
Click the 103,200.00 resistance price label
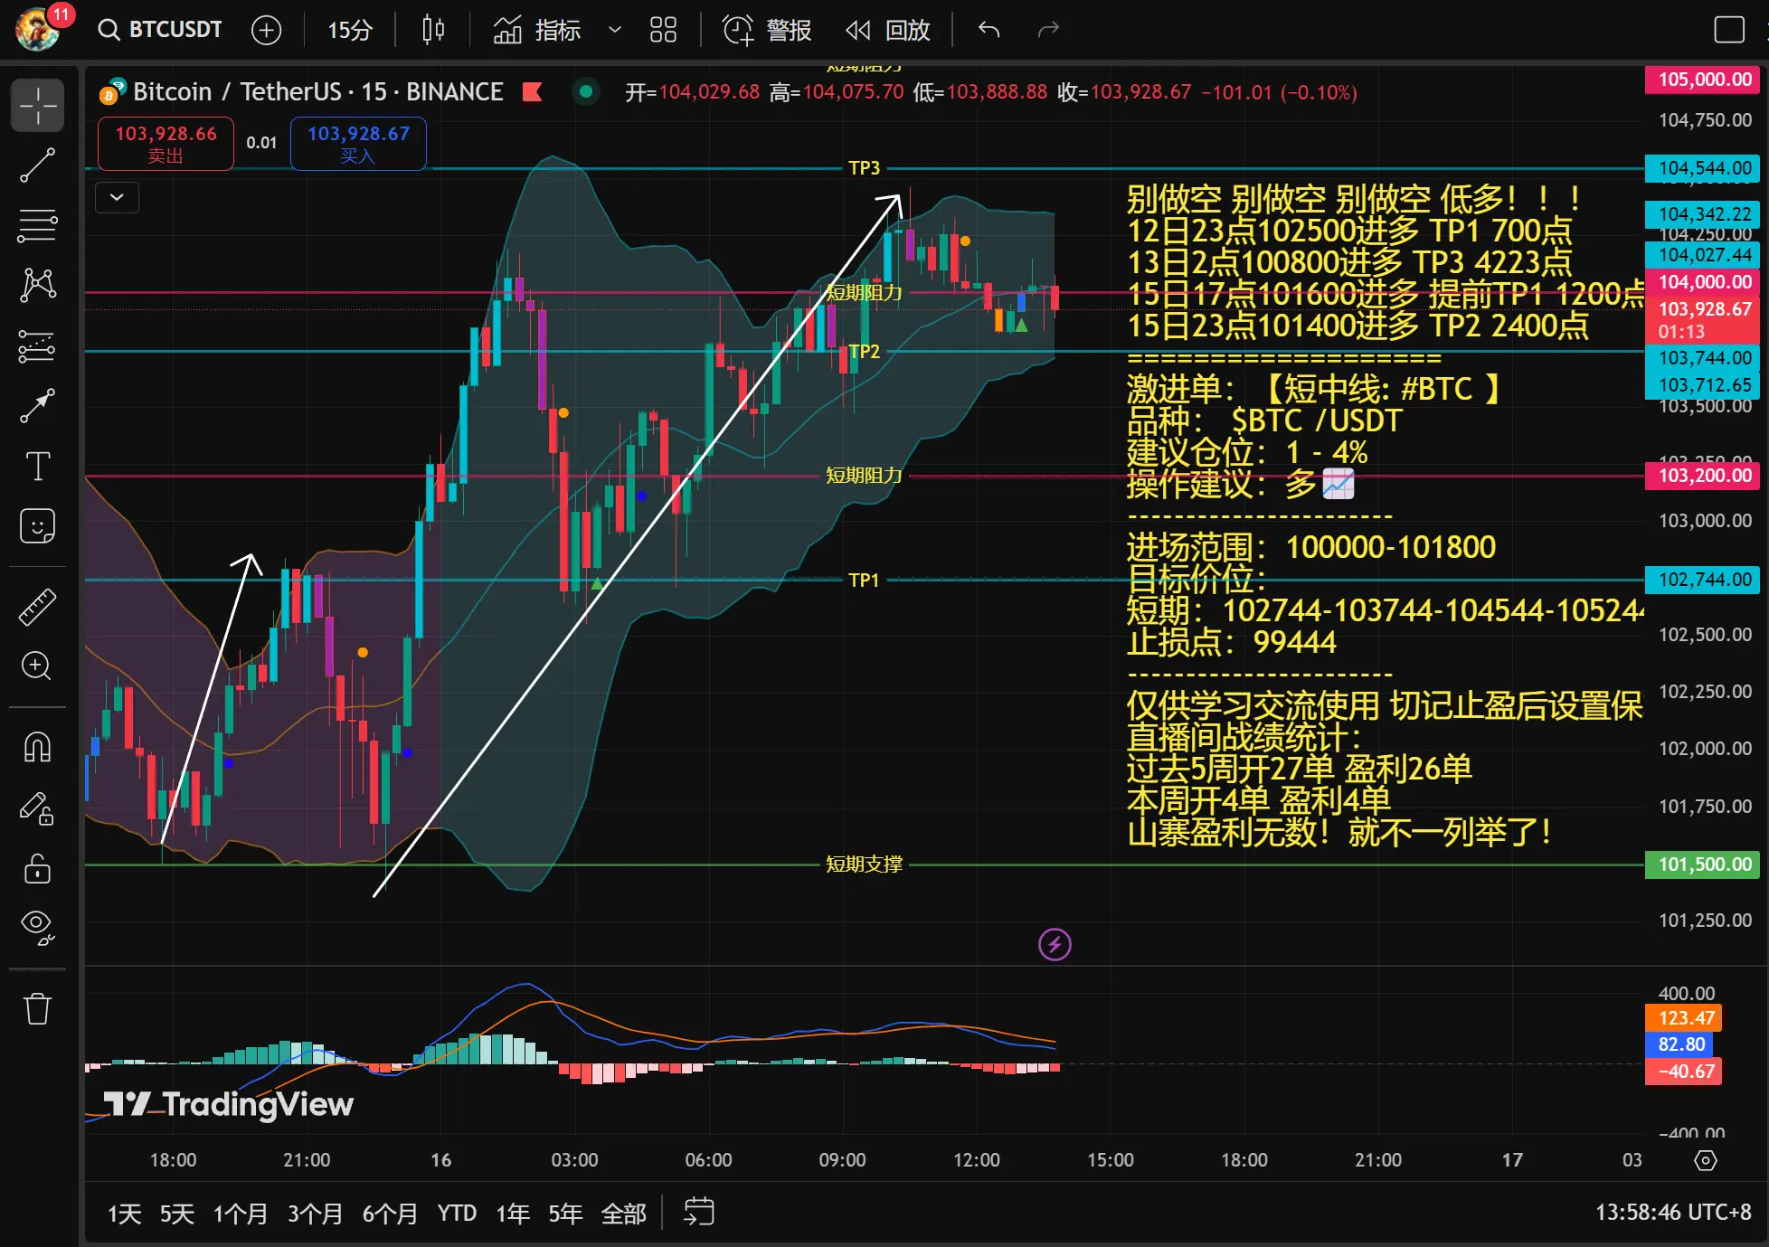1704,476
